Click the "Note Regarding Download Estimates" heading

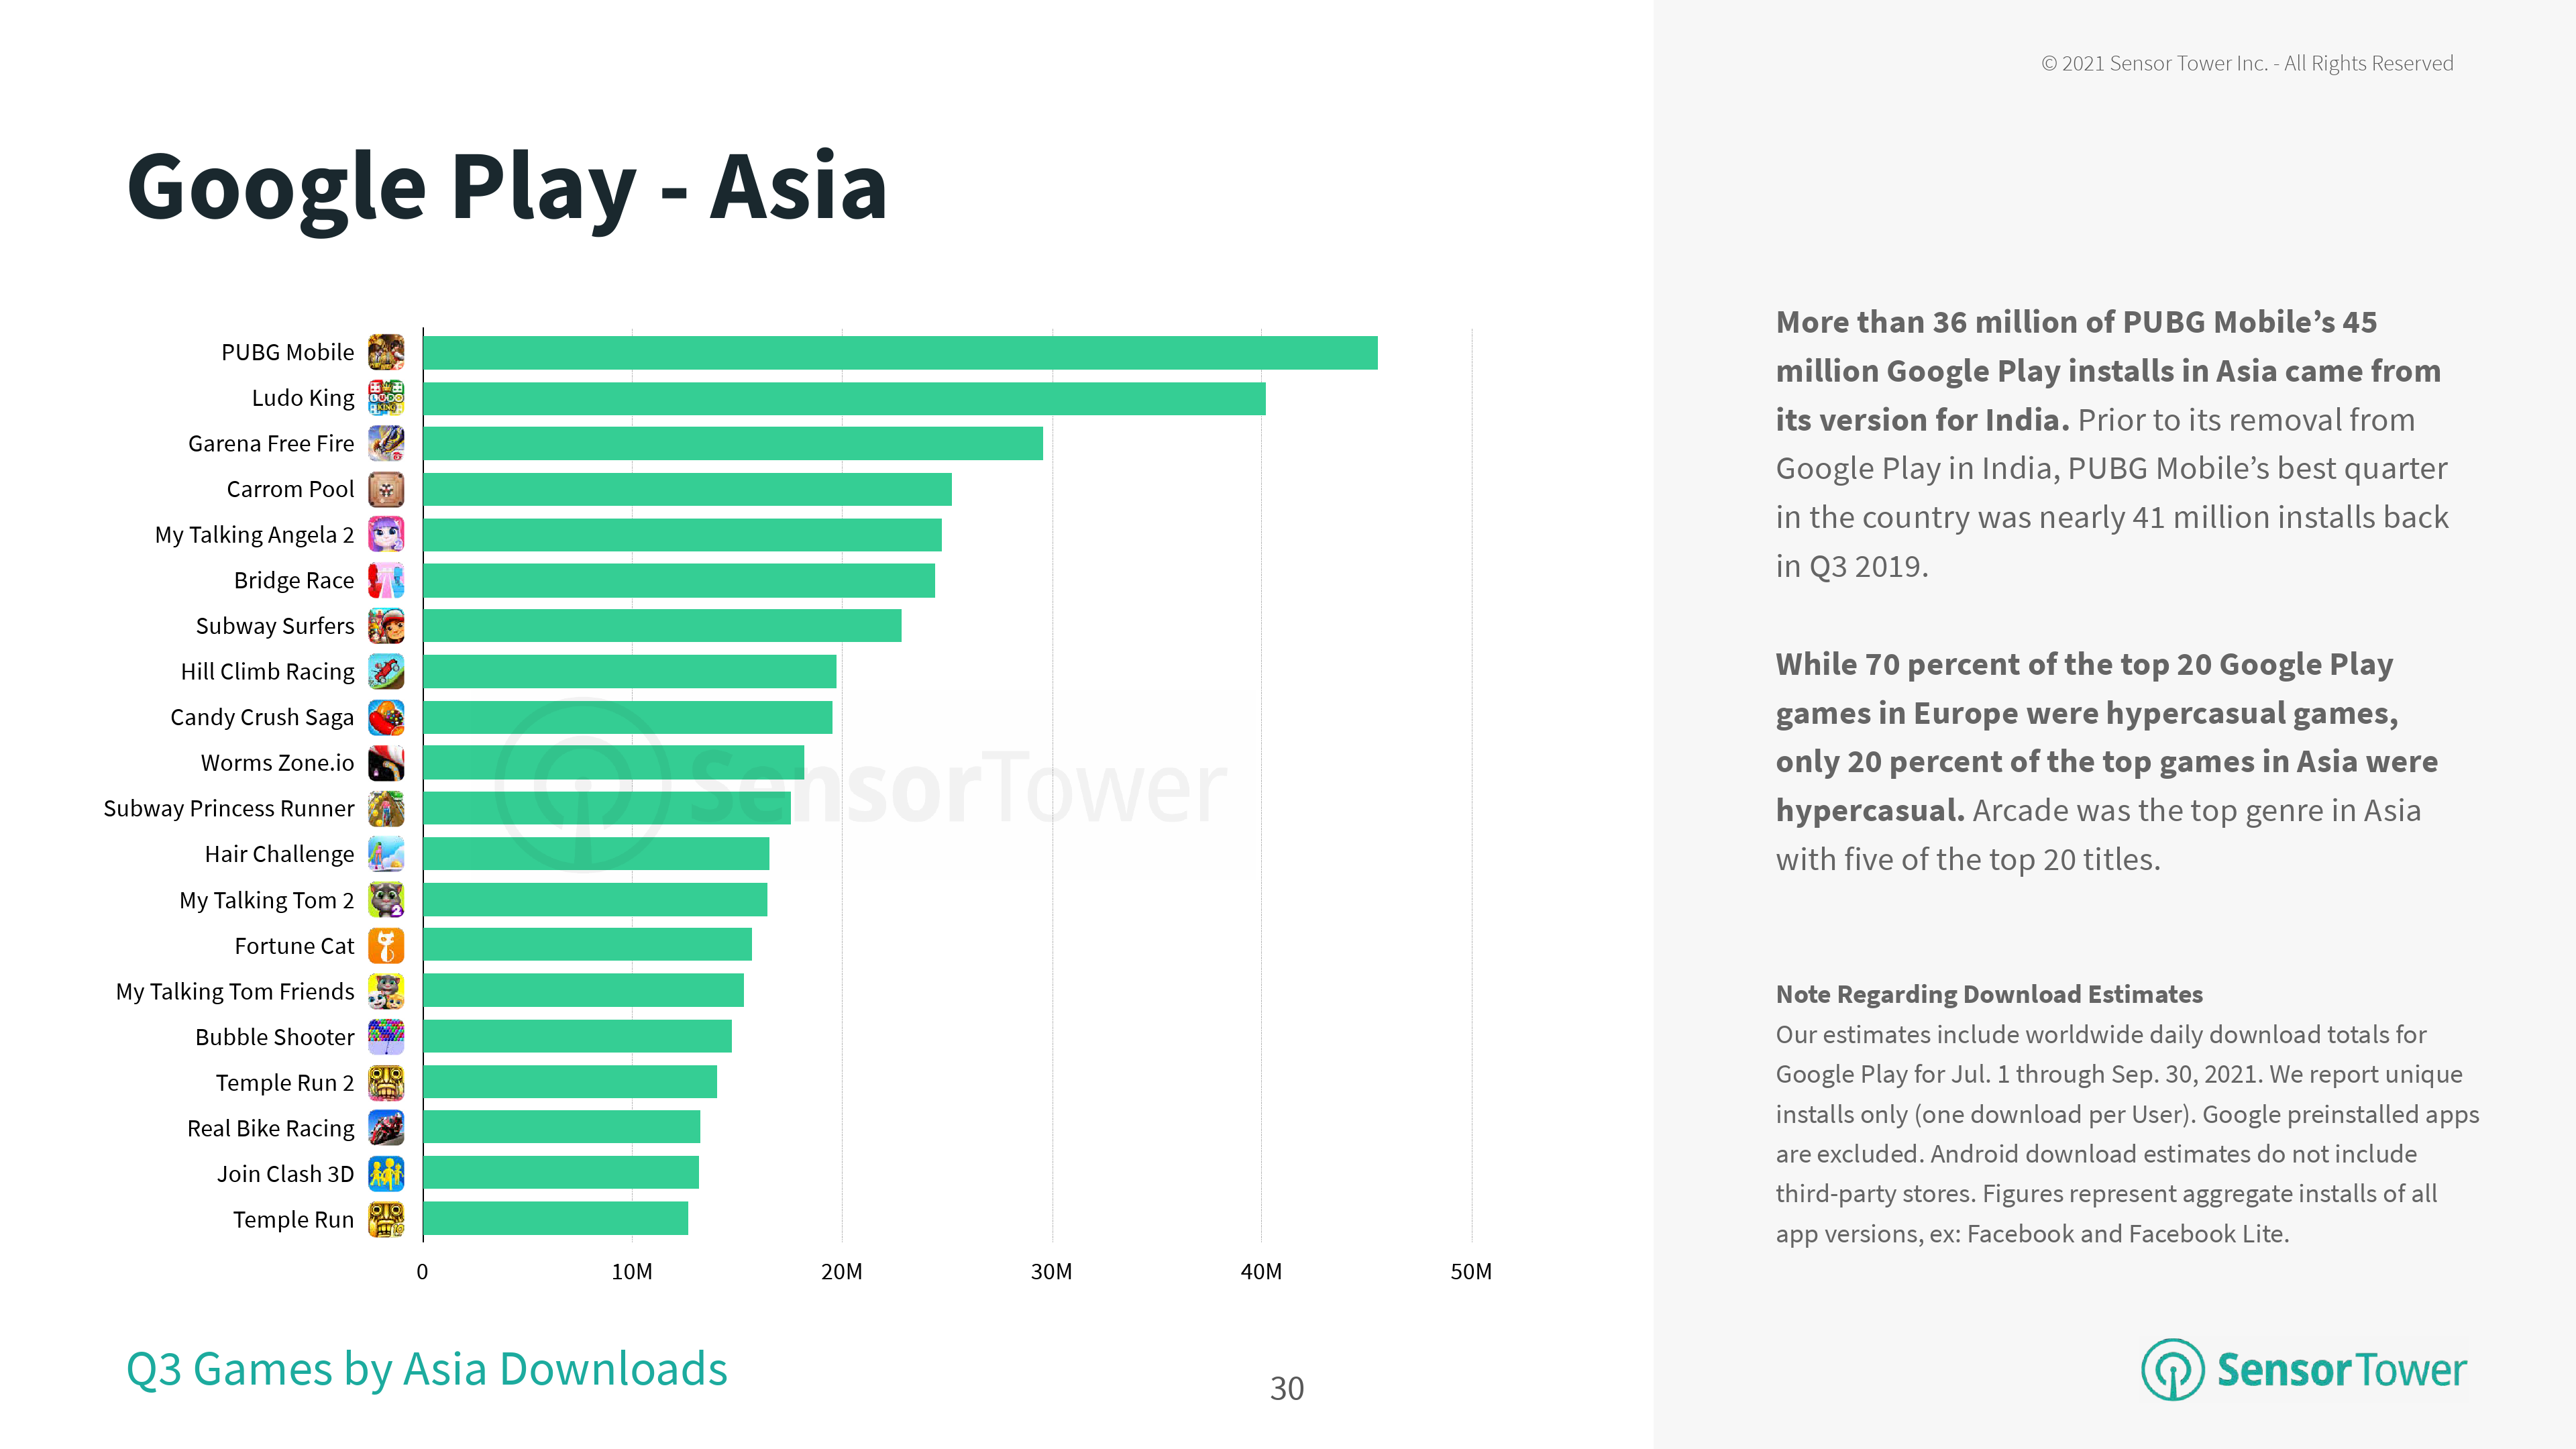(x=1989, y=994)
